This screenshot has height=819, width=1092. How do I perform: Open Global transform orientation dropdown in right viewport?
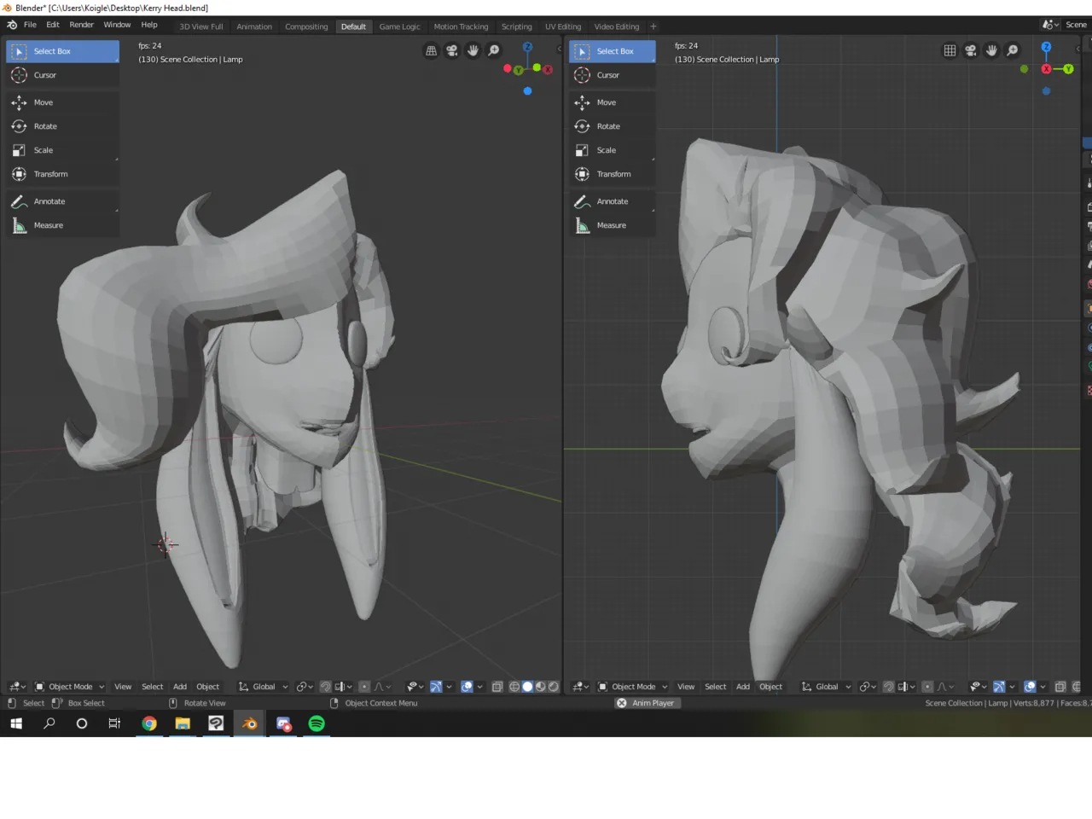coord(827,687)
